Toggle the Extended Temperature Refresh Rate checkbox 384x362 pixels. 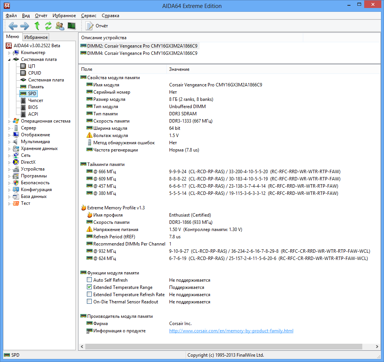point(90,294)
